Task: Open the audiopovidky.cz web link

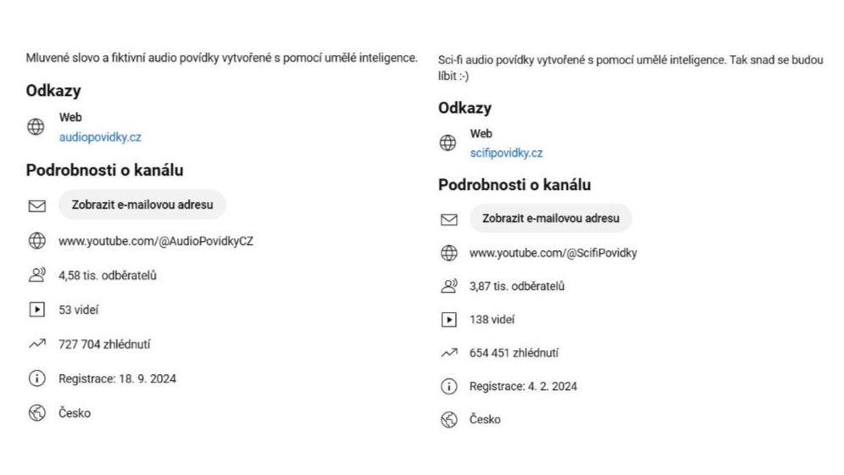Action: [x=100, y=137]
